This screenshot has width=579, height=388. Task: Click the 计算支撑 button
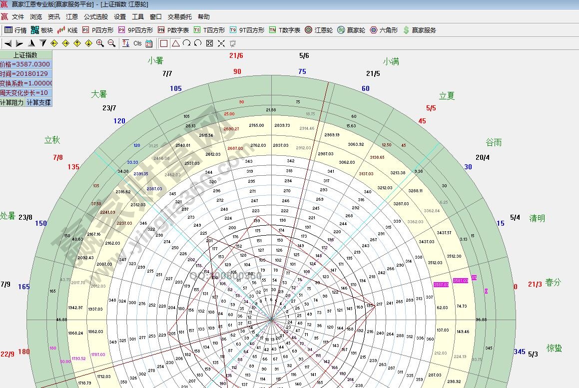click(38, 102)
